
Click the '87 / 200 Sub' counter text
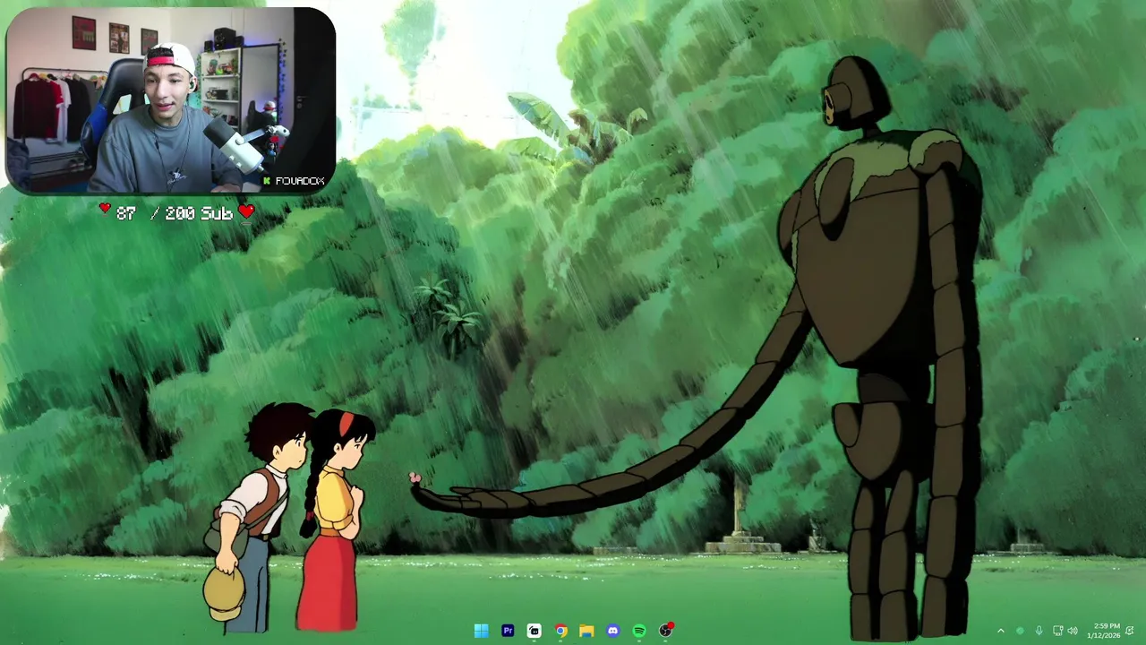point(175,213)
